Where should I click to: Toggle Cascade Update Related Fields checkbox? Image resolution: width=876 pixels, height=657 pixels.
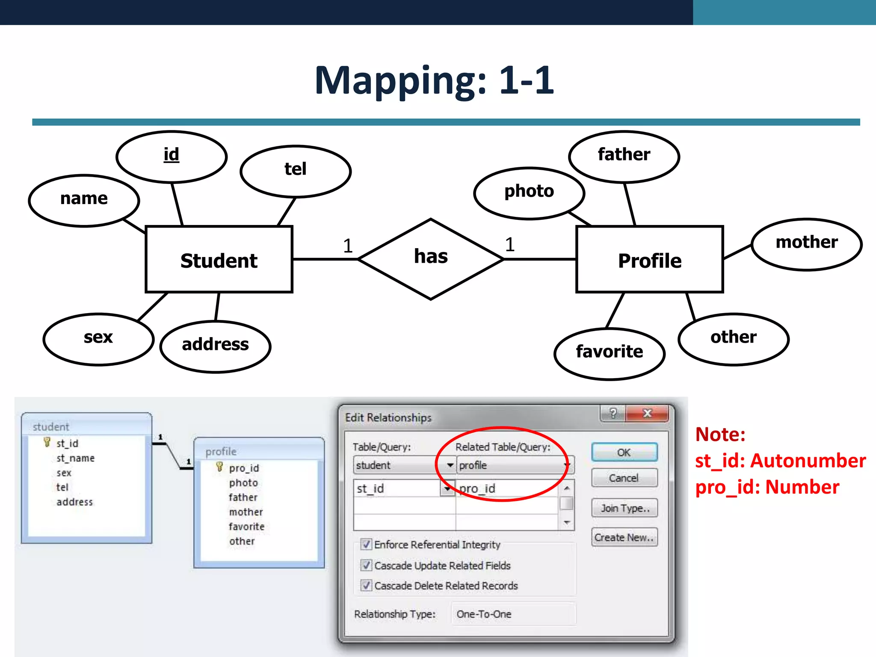tap(366, 565)
